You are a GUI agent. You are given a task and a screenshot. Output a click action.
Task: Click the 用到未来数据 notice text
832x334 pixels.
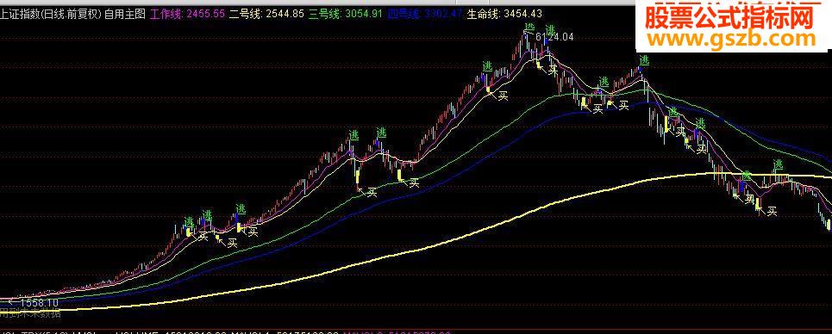tap(30, 312)
